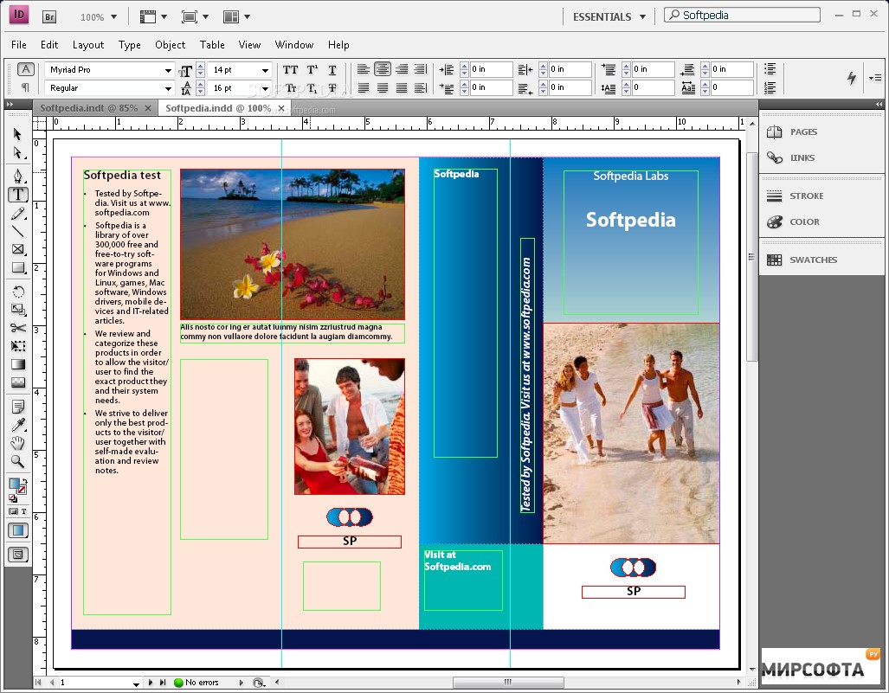This screenshot has width=889, height=693.
Task: Open the Control panel flyout menu
Action: (x=875, y=78)
